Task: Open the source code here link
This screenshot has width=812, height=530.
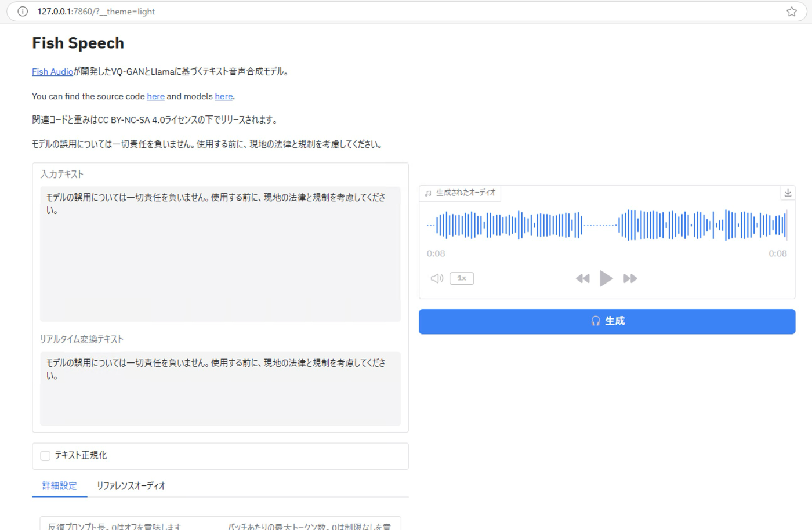Action: point(155,96)
